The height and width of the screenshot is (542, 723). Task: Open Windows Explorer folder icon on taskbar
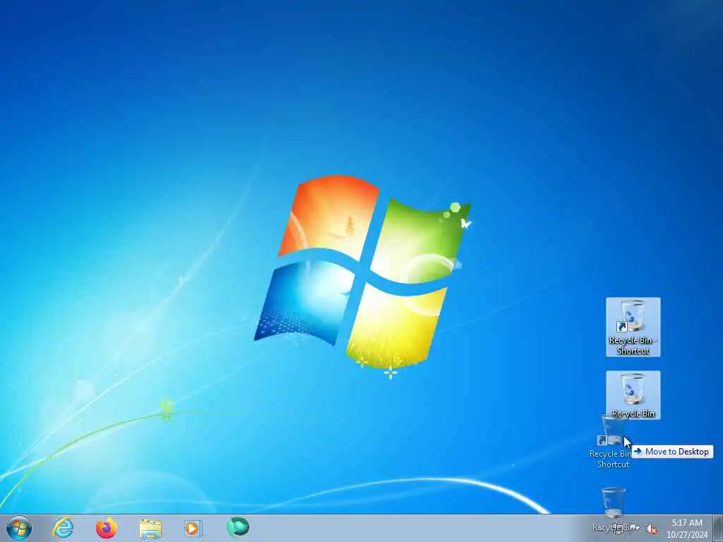150,529
